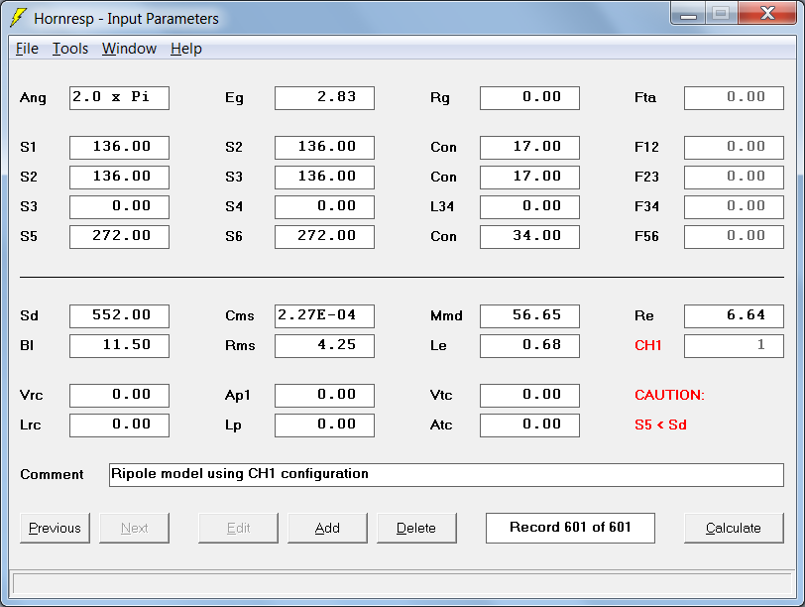Image resolution: width=805 pixels, height=607 pixels.
Task: Click the L34 input field
Action: [529, 207]
